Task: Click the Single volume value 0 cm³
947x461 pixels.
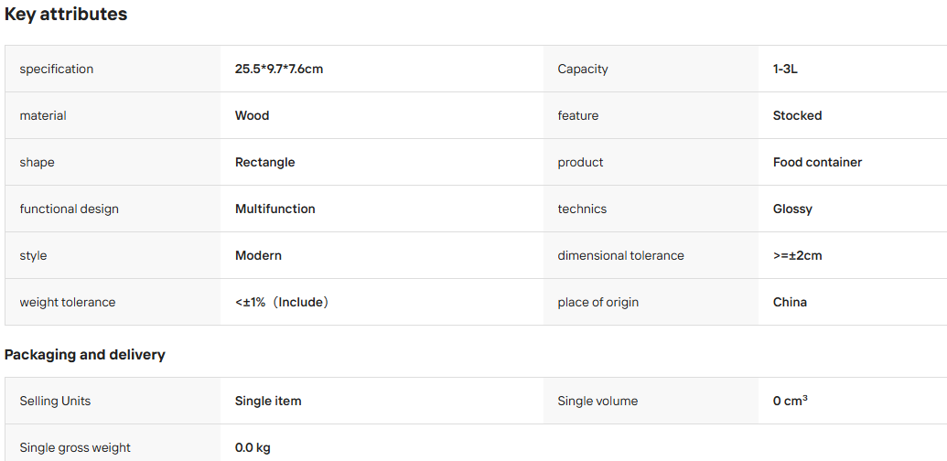Action: tap(791, 401)
